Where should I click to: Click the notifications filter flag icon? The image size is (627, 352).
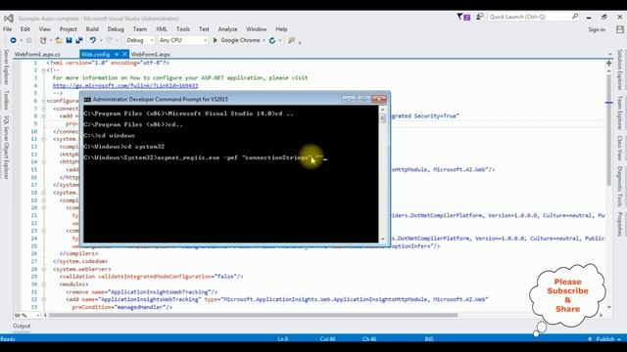pyautogui.click(x=459, y=17)
